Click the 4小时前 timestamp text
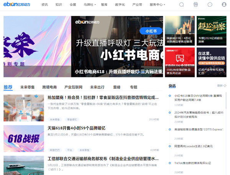This screenshot has height=175, width=230. coord(154,150)
